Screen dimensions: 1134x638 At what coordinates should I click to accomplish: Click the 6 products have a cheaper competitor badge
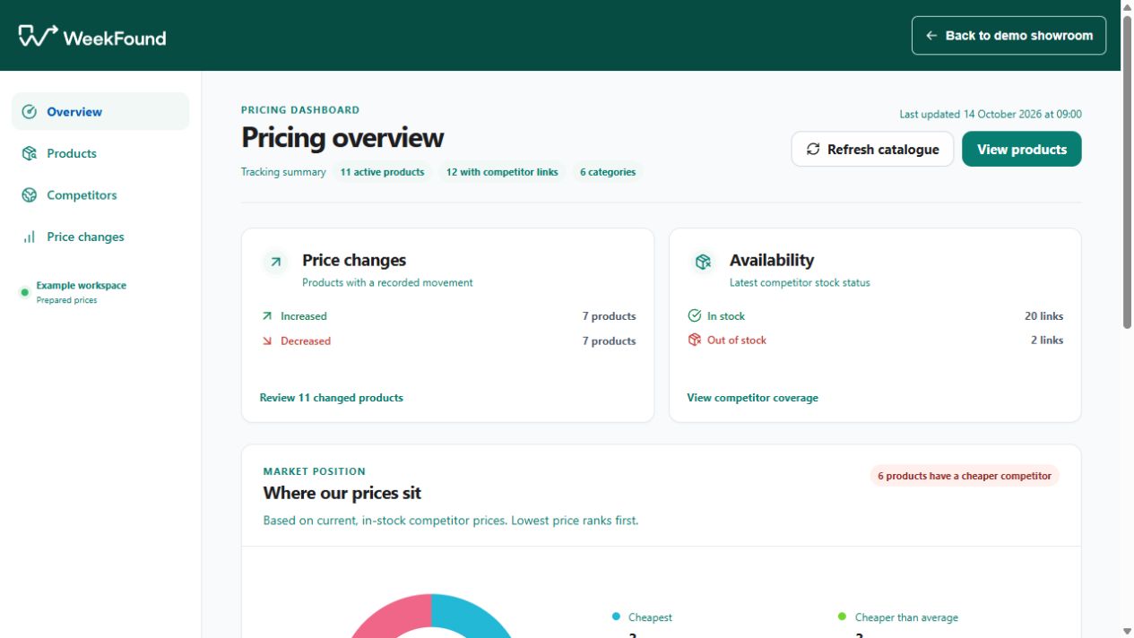pos(965,476)
